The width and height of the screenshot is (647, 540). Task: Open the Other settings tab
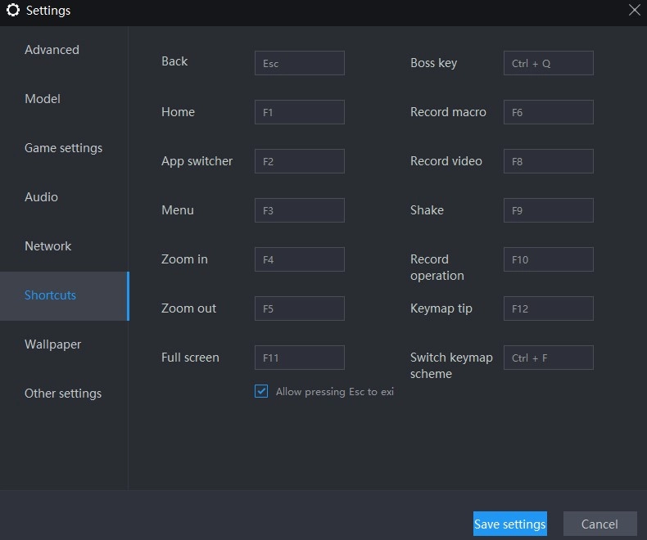(63, 394)
